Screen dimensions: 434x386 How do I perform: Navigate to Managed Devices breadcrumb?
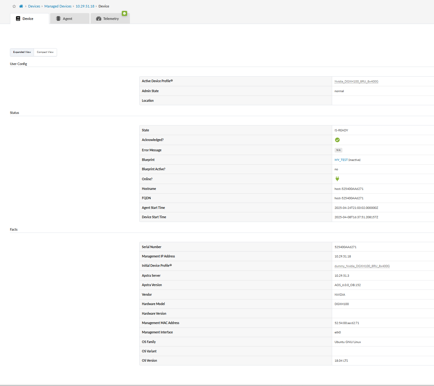[x=58, y=6]
